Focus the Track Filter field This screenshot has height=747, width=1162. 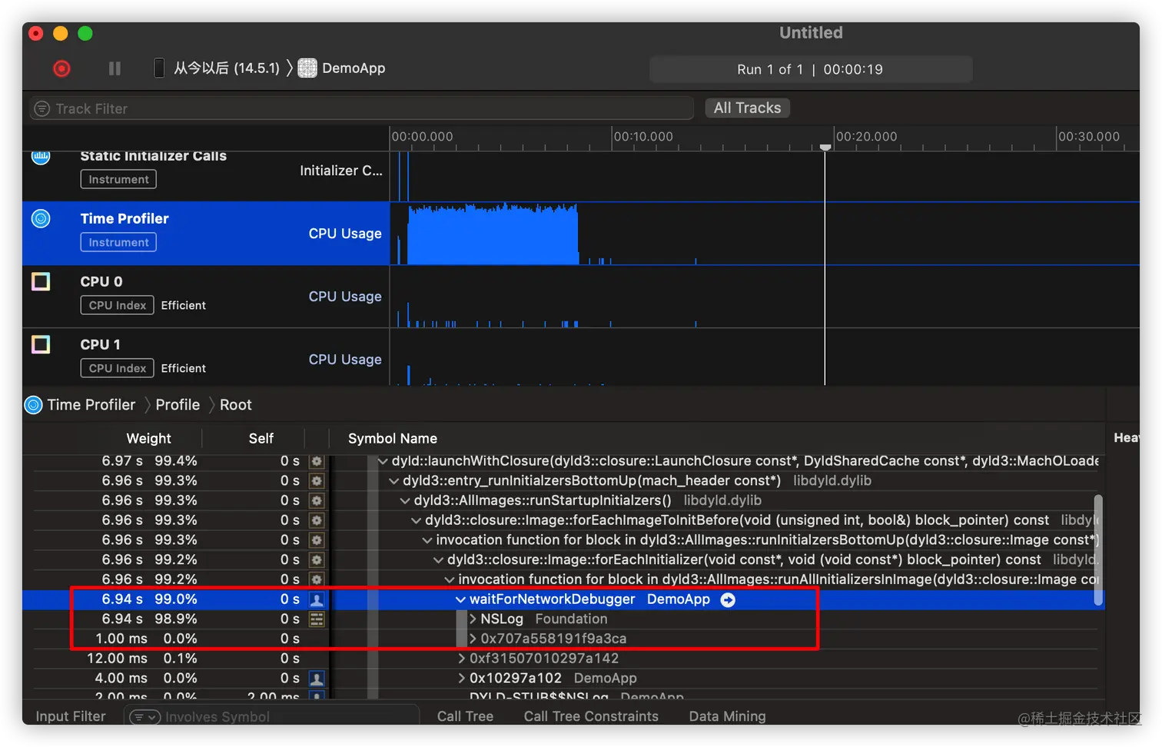(x=361, y=108)
